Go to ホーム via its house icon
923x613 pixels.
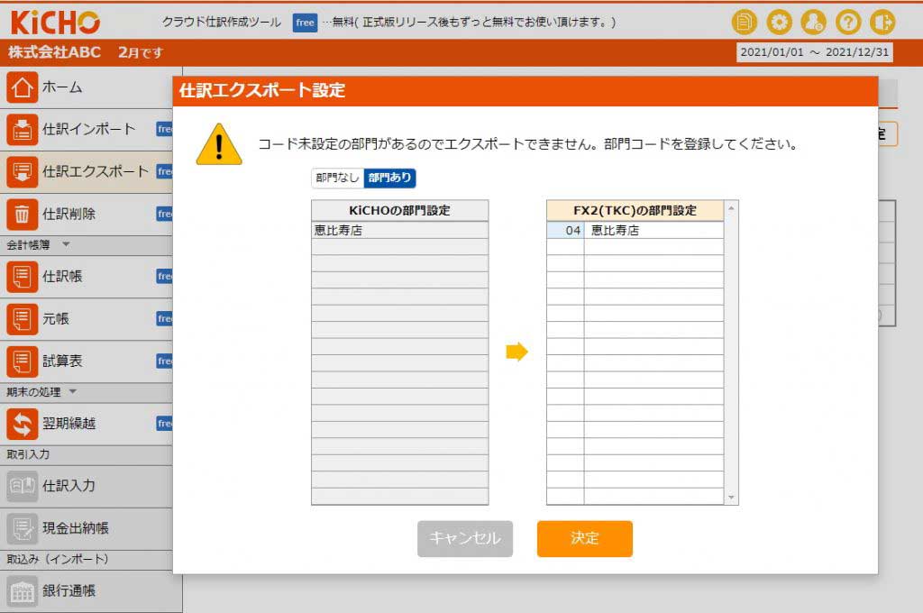[x=23, y=87]
